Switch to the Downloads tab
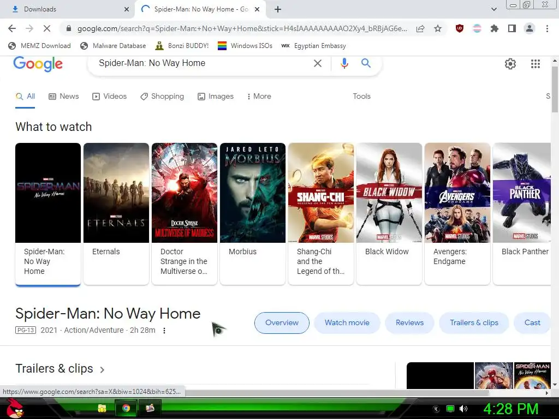 click(x=68, y=9)
